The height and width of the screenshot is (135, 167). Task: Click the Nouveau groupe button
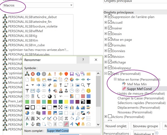145,126
